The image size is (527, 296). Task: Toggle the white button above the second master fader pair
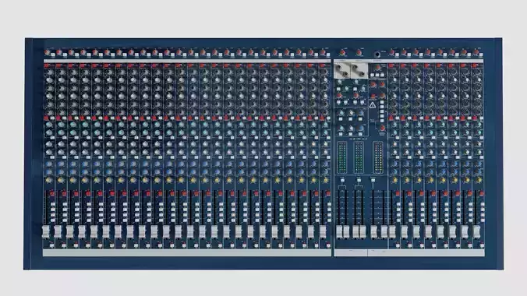359,180
